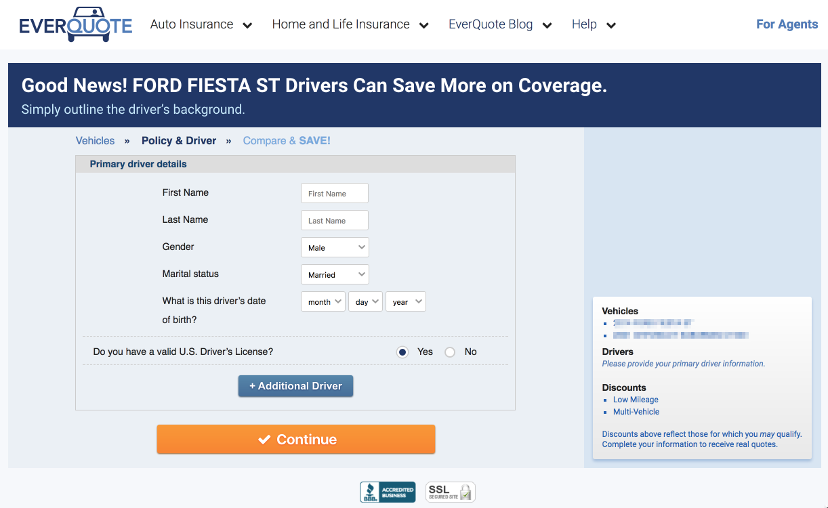Expand the Help chevron arrow
The width and height of the screenshot is (828, 508).
point(610,26)
